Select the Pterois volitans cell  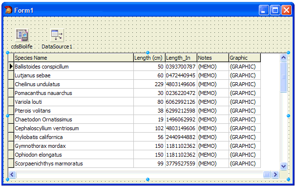point(74,111)
